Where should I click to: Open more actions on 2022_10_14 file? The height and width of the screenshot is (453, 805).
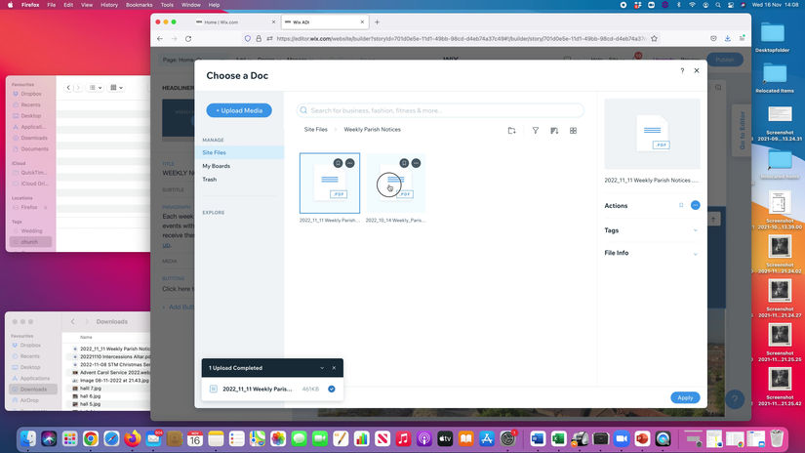[416, 163]
